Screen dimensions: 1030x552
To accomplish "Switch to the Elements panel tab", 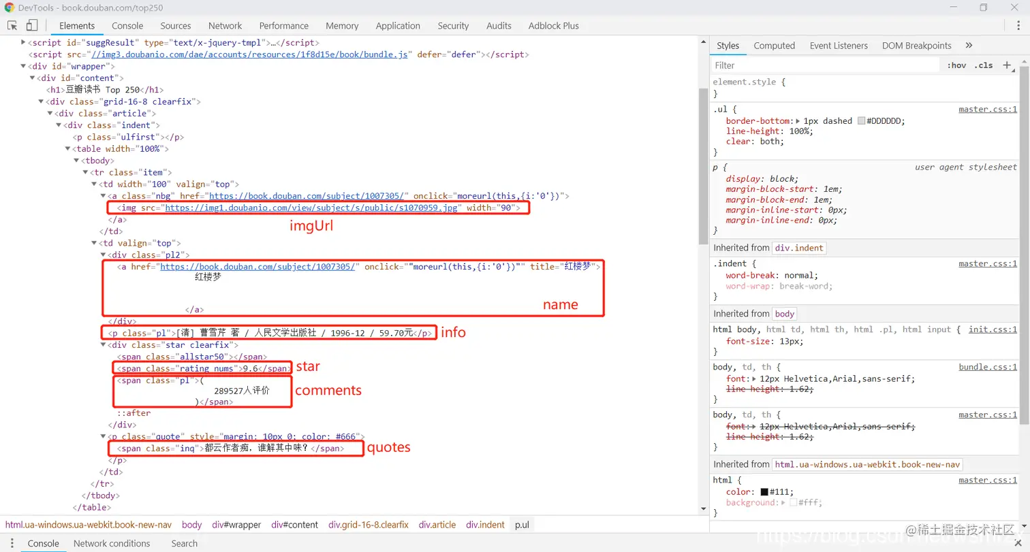I will tap(77, 26).
